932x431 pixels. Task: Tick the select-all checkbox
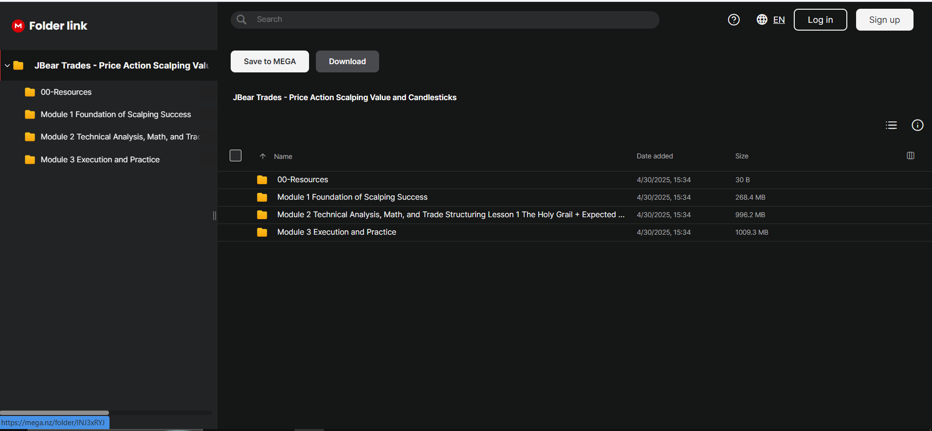(x=236, y=155)
